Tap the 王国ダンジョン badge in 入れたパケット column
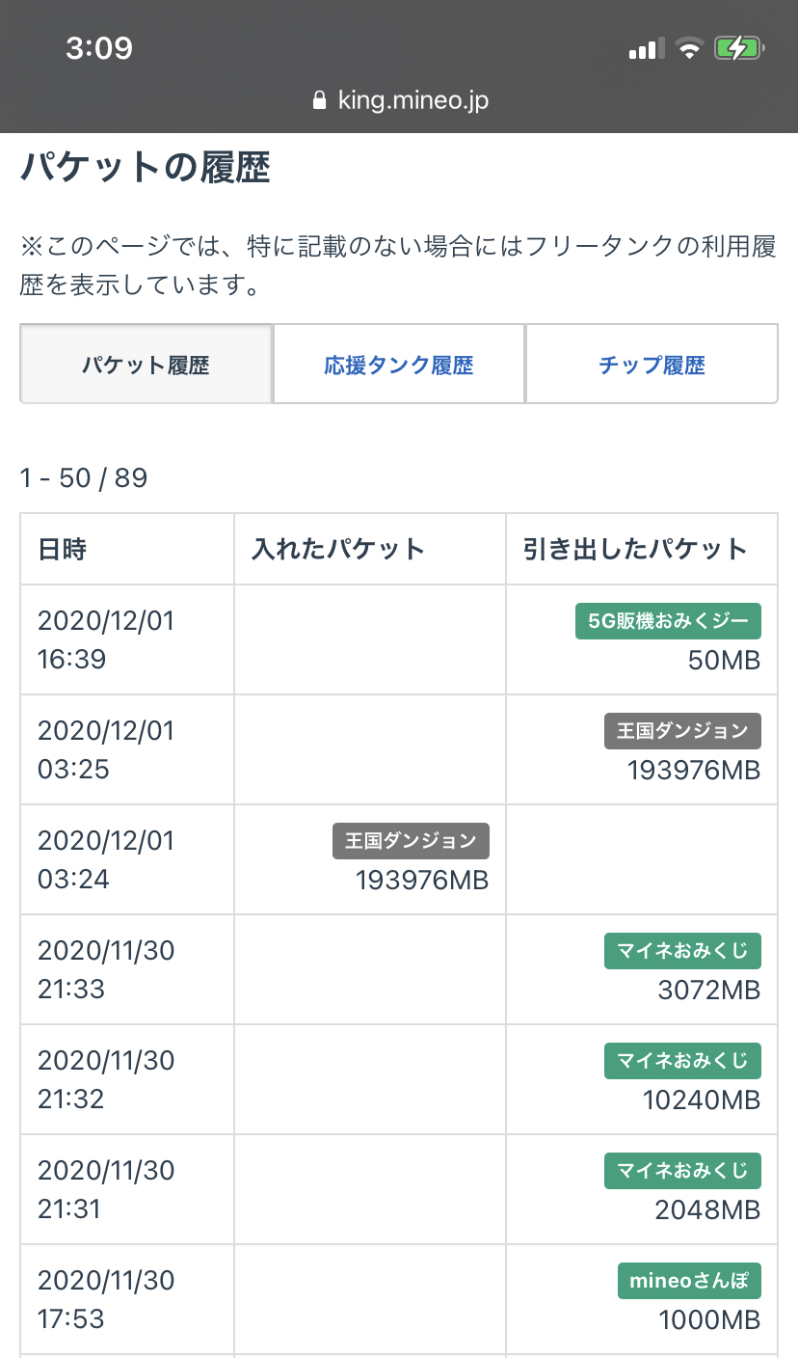The height and width of the screenshot is (1358, 798). [411, 841]
